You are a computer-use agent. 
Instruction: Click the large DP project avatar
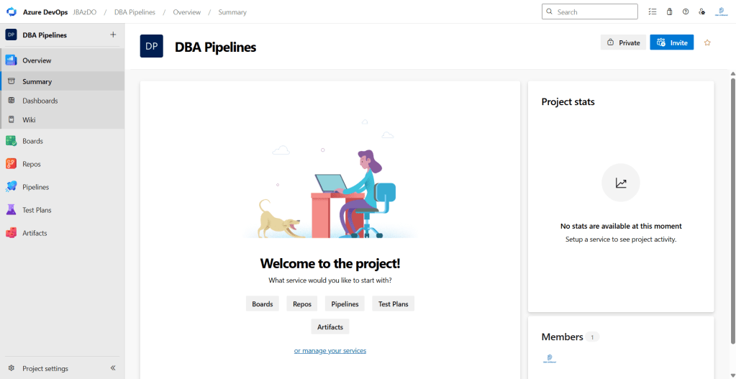pyautogui.click(x=152, y=46)
